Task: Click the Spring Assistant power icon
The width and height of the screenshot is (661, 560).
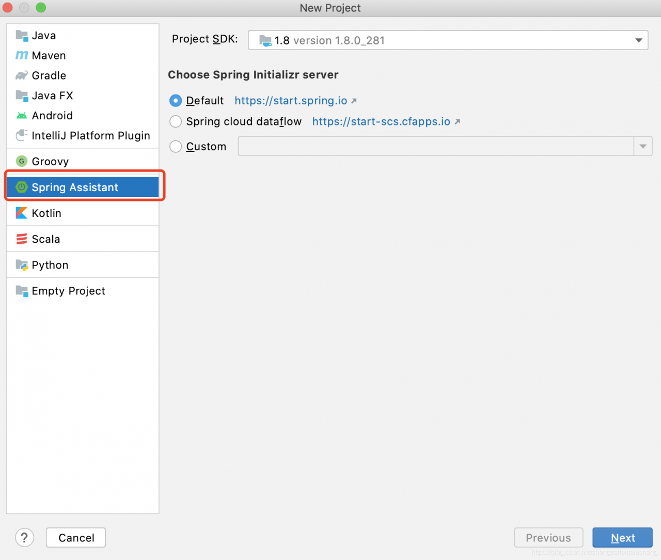Action: (x=22, y=187)
